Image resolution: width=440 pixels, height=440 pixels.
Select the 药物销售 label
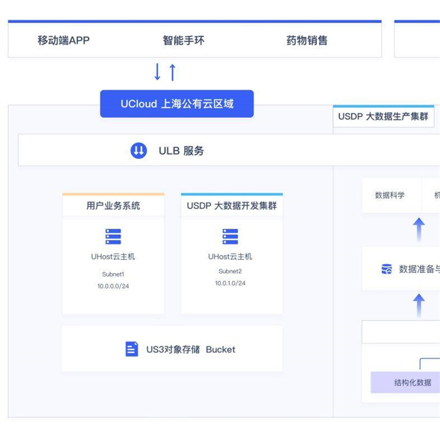pyautogui.click(x=307, y=40)
